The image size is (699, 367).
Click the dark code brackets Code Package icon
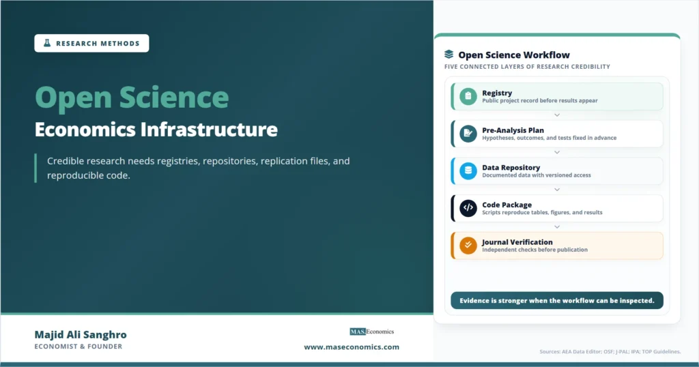coord(468,208)
